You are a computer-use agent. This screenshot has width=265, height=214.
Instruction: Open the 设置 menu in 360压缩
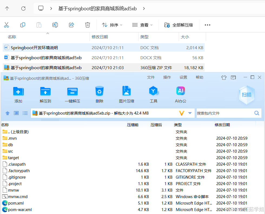click(183, 77)
